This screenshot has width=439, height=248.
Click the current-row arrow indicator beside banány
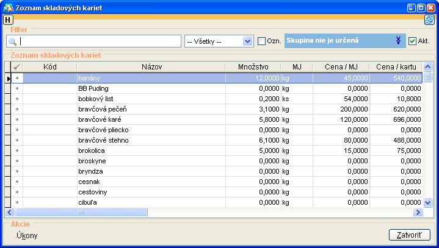(x=8, y=78)
